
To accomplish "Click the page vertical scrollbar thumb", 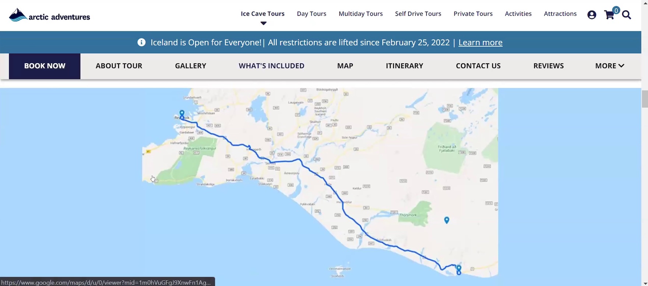I will (645, 99).
